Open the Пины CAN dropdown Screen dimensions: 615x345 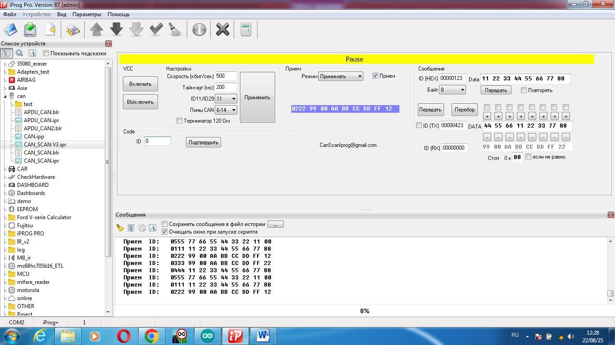click(x=226, y=110)
